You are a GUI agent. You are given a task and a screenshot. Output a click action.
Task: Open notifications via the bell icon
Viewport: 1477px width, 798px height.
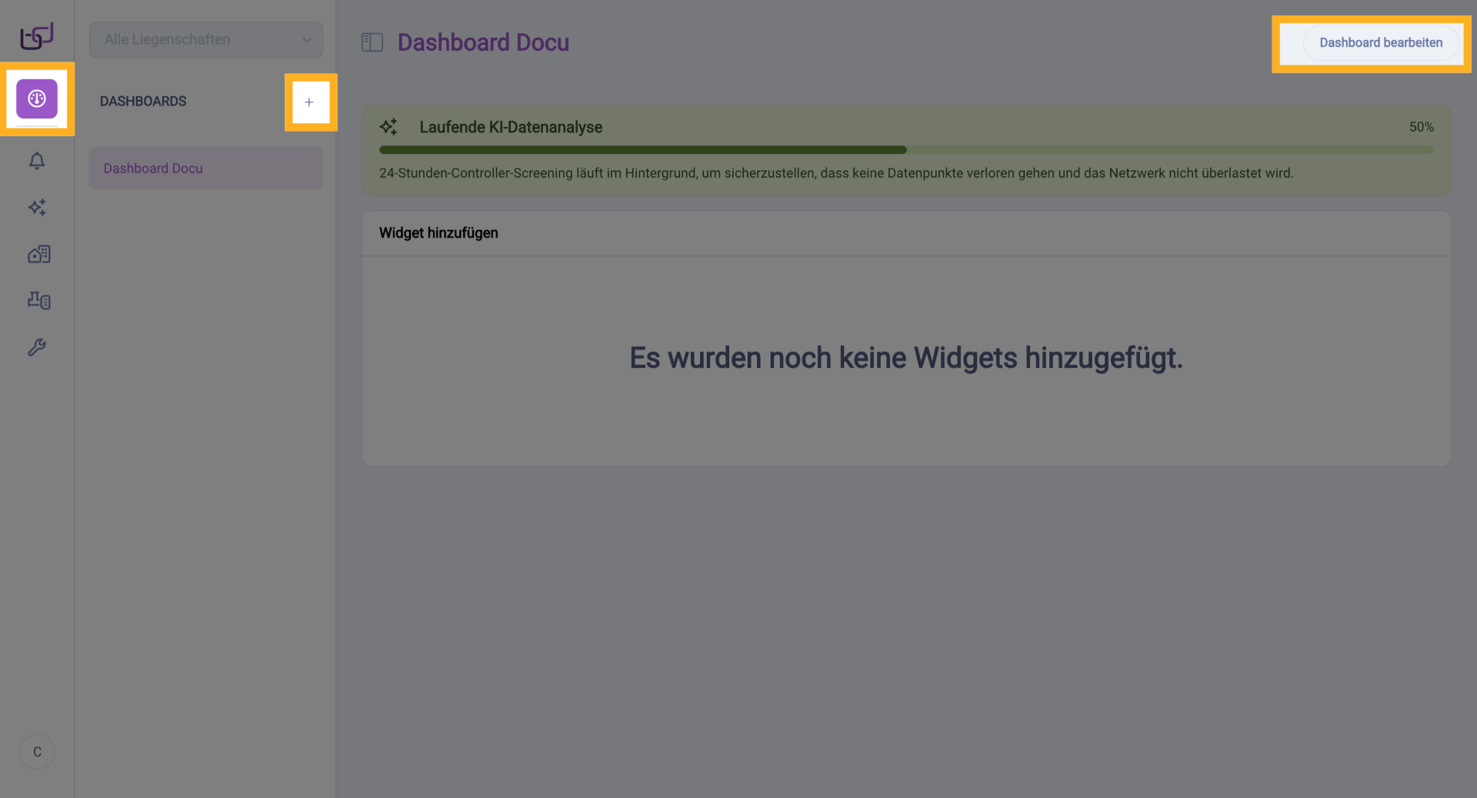37,162
